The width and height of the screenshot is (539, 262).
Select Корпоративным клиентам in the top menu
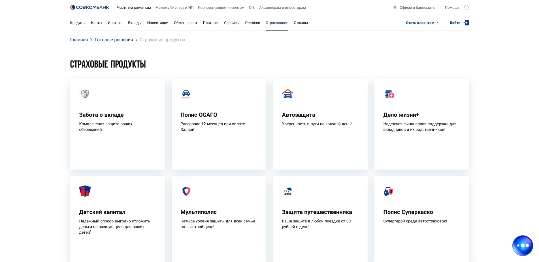(x=221, y=8)
